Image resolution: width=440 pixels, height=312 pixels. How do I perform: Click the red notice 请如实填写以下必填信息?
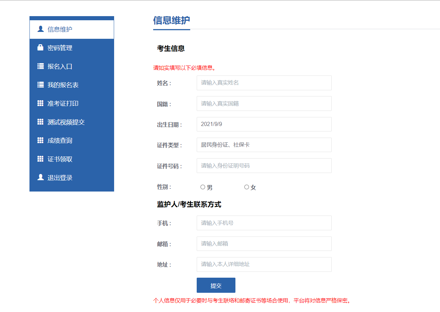tap(185, 68)
